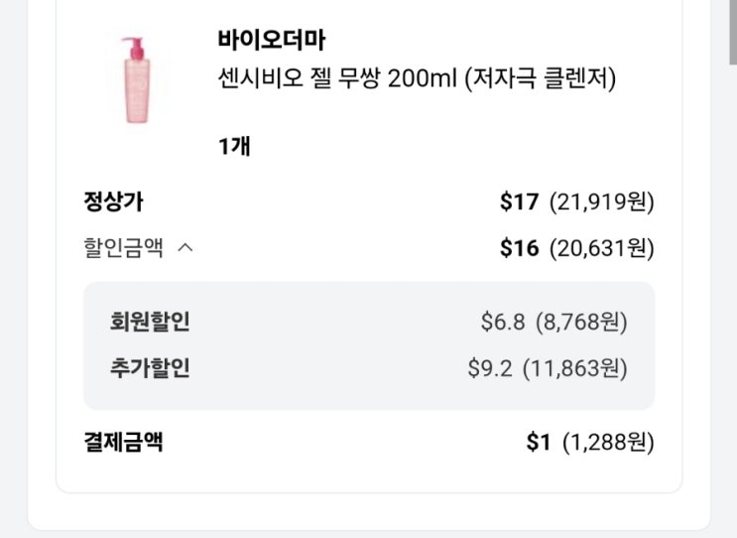Click the 21,919원 regular price in won
The width and height of the screenshot is (737, 538).
tap(602, 202)
